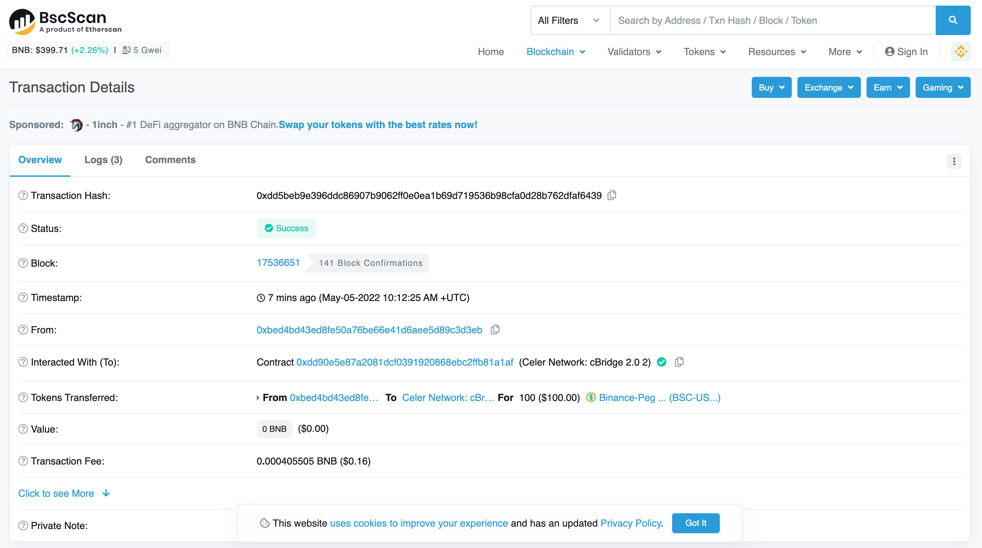This screenshot has width=982, height=548.
Task: Expand the Earn dropdown button
Action: pos(888,88)
